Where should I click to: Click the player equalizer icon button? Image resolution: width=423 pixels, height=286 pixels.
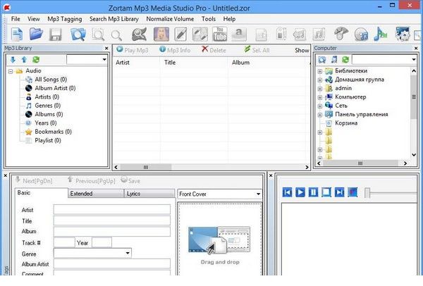(352, 192)
